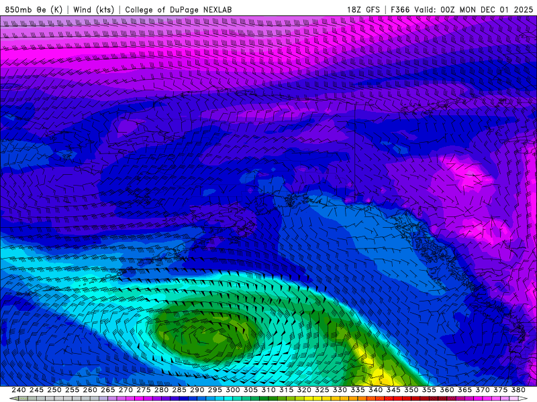Screen dimensions: 537x402
Task: Click the 370 value on the color scale
Action: click(483, 390)
